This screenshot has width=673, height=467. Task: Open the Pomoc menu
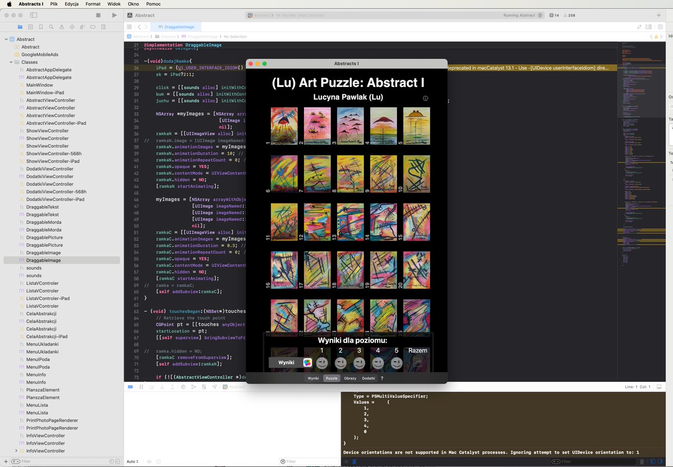tap(153, 4)
